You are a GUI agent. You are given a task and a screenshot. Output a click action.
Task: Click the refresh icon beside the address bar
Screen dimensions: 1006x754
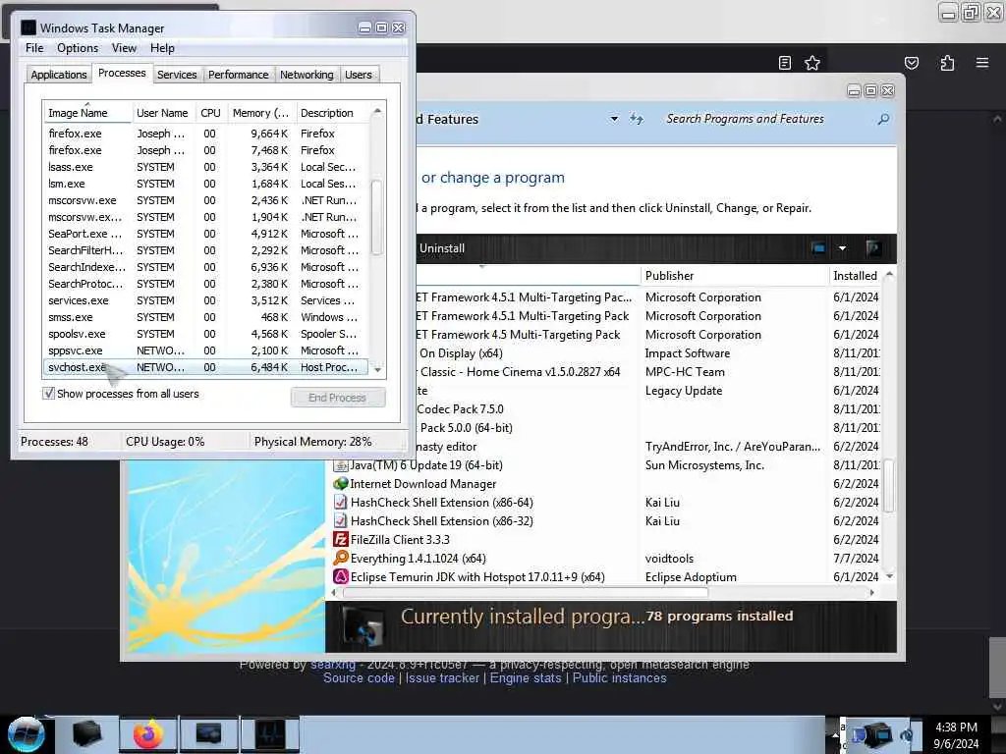637,119
